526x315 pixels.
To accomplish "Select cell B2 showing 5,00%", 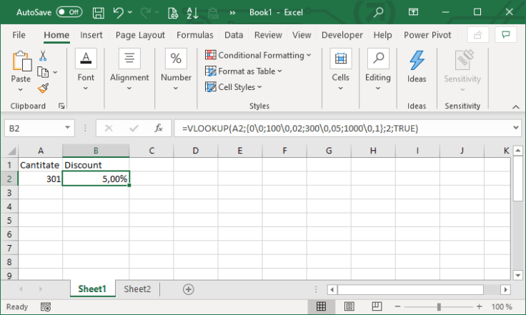I will point(96,179).
